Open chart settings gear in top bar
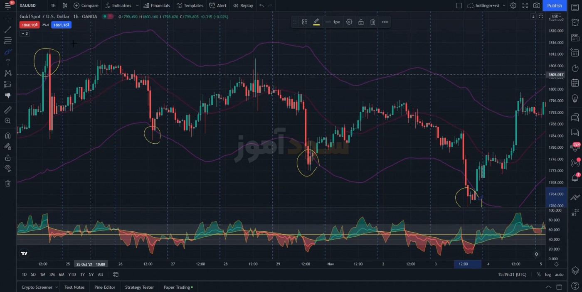Viewport: 582px width, 292px height. [x=513, y=5]
